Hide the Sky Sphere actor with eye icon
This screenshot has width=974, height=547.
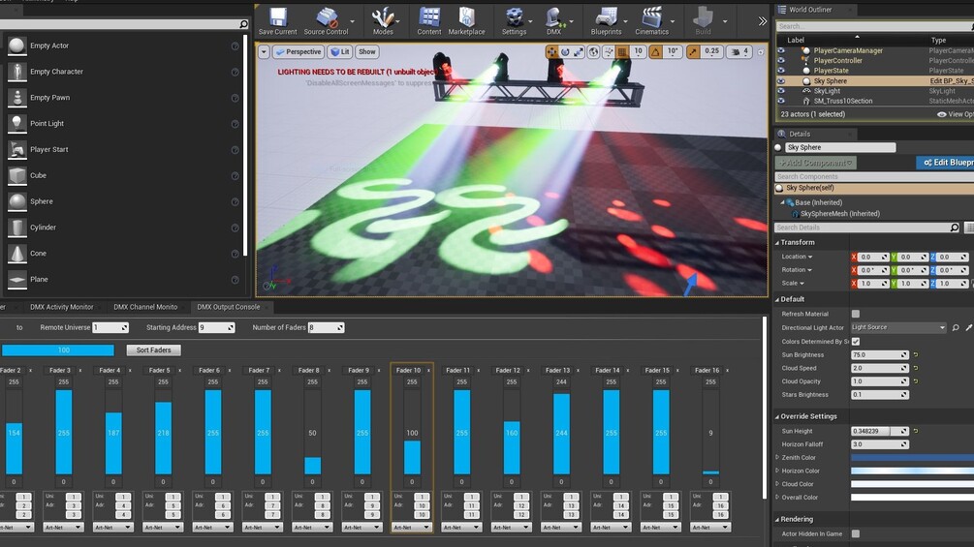pyautogui.click(x=781, y=80)
